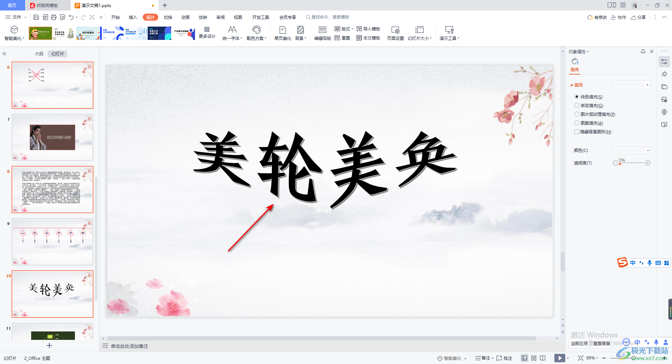
Task: Click 本文模板 document template
Action: [368, 38]
